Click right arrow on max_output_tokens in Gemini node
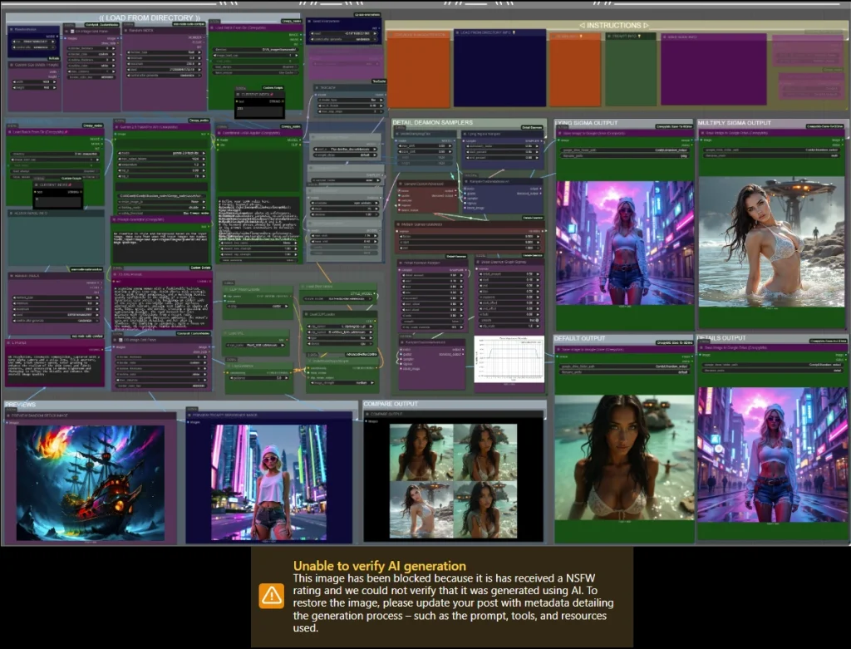This screenshot has height=649, width=851. click(x=204, y=159)
